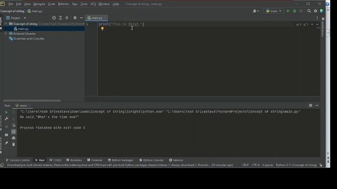Jump to the next highlighted problem arrow

pyautogui.click(x=317, y=25)
